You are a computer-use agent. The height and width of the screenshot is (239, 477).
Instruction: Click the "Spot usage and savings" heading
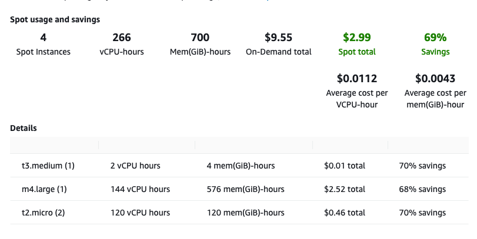tap(55, 19)
